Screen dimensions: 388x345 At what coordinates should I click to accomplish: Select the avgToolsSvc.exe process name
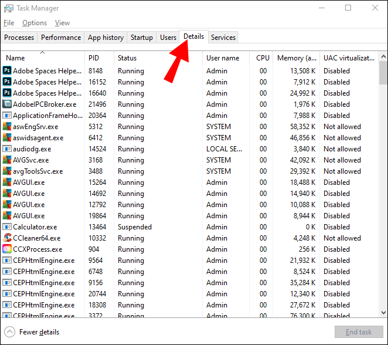coord(38,171)
